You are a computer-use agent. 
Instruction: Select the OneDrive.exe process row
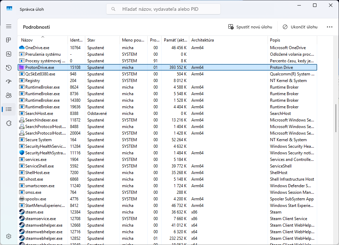click(x=37, y=48)
